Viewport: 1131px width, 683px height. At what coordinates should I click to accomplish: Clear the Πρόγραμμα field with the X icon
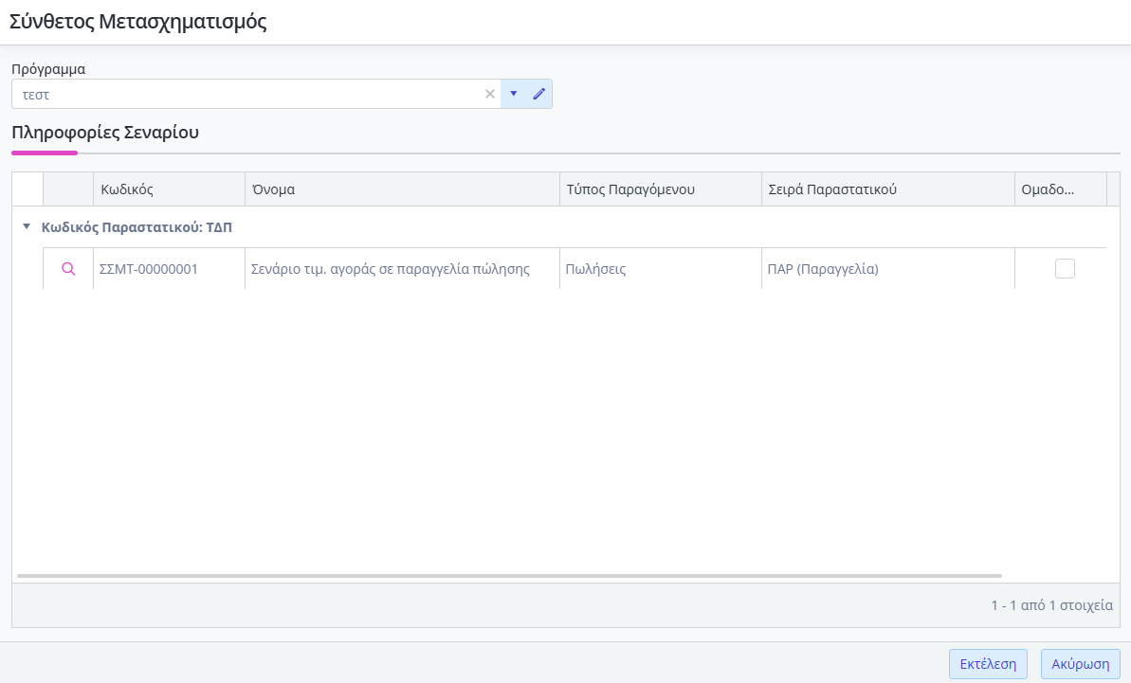[x=490, y=94]
